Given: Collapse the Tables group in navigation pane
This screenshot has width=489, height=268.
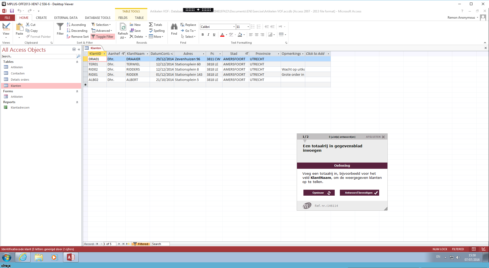Looking at the screenshot, I should tap(77, 62).
